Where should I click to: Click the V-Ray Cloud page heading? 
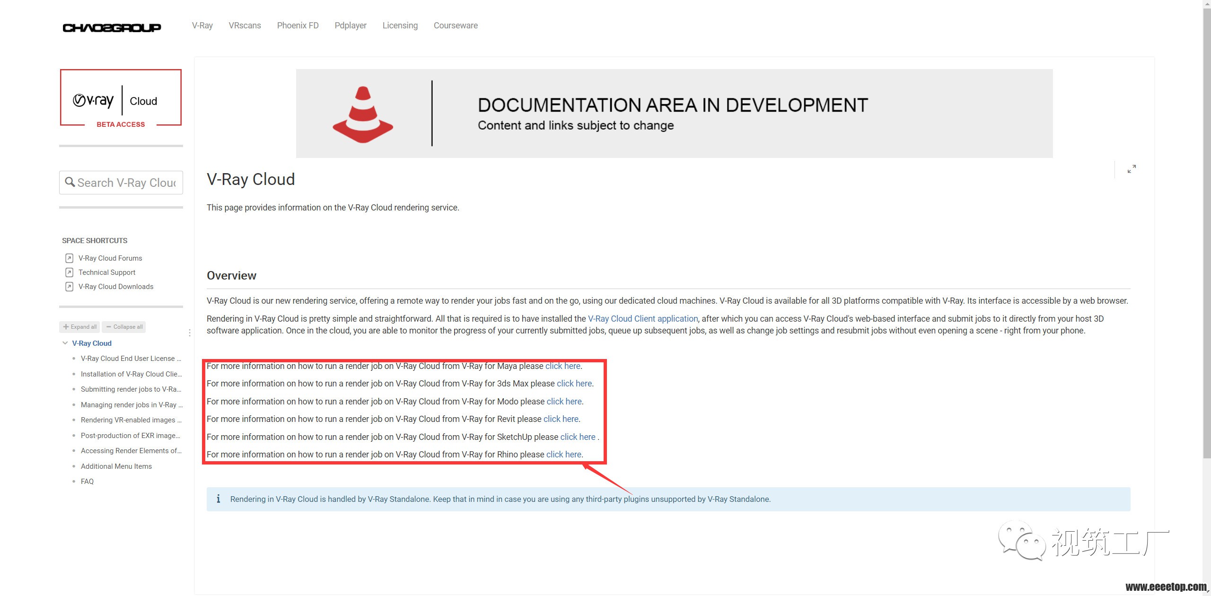click(251, 179)
